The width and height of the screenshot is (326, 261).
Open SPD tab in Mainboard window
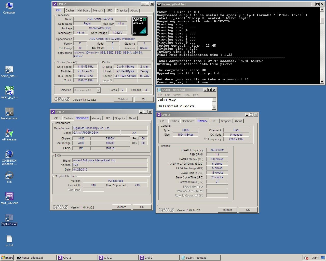click(108, 118)
